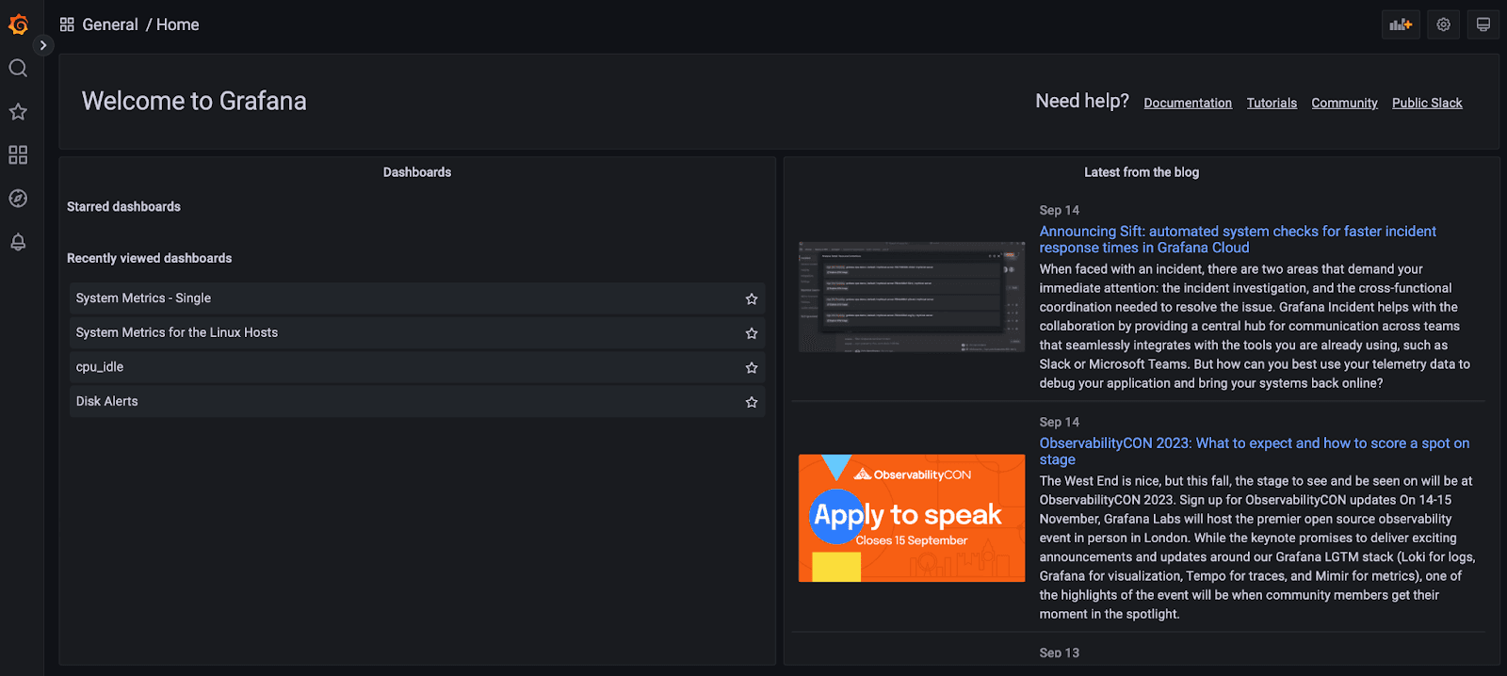Screen dimensions: 1507x676
Task: Click the Starred dashboards heading
Action: pos(123,206)
